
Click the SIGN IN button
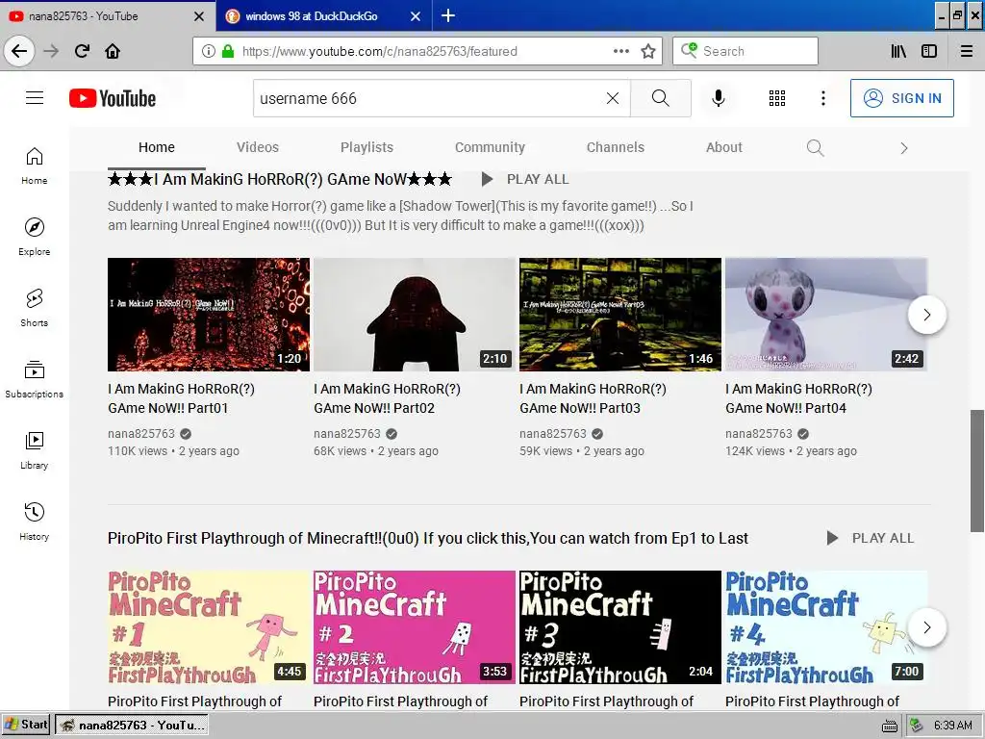tap(902, 98)
